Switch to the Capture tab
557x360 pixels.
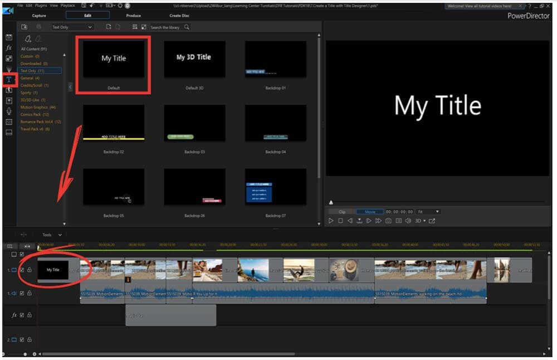(x=39, y=16)
